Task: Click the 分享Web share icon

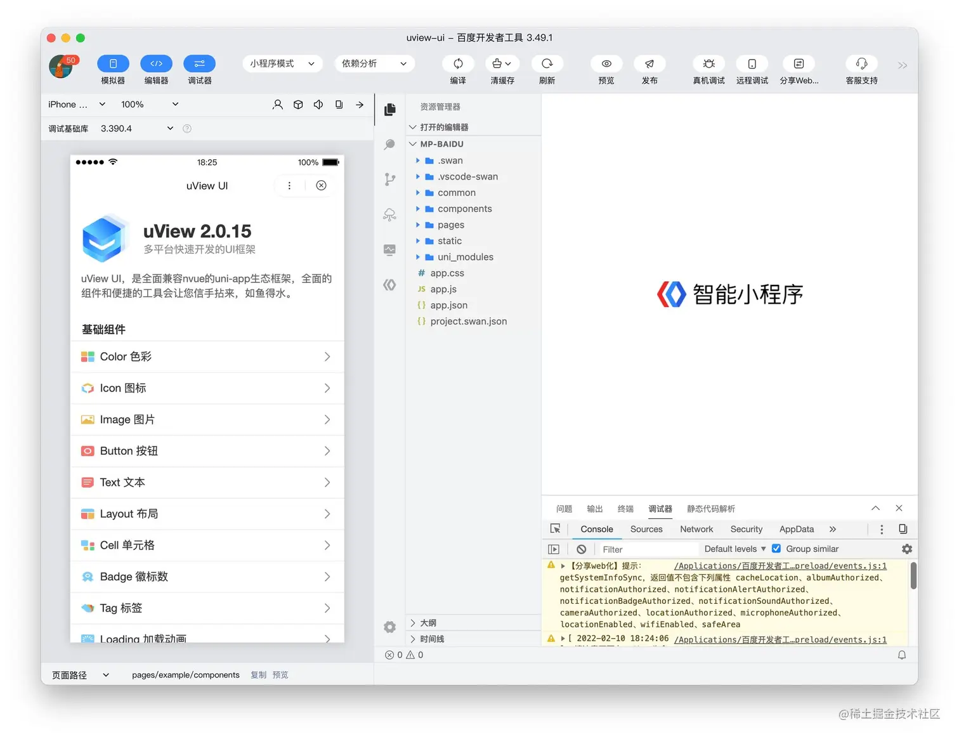Action: pos(799,63)
